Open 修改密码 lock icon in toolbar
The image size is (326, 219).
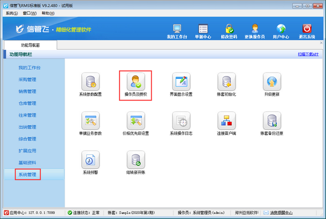(x=229, y=29)
